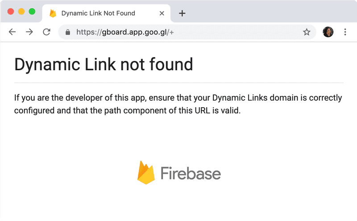Focus the address bar with gboard.app.goo.gl URL
This screenshot has height=221, width=357.
pos(178,32)
